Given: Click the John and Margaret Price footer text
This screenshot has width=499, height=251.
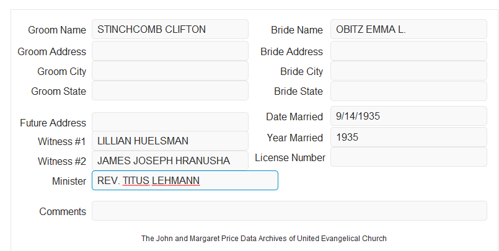Looking at the screenshot, I should pos(264,239).
